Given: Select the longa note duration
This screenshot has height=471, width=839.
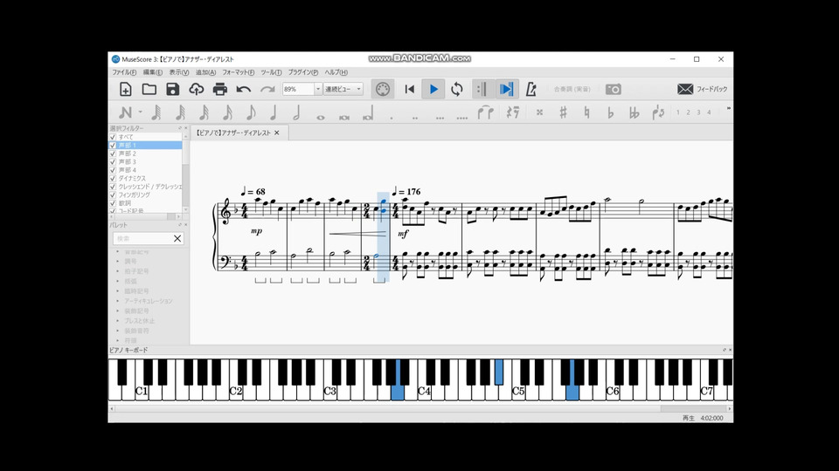Looking at the screenshot, I should pos(368,113).
